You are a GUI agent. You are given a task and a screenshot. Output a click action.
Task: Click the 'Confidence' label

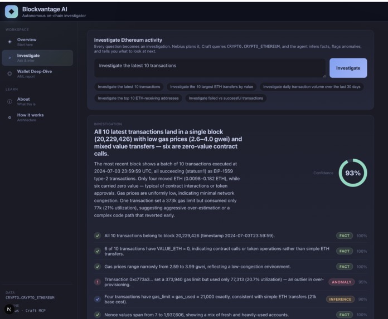323,173
